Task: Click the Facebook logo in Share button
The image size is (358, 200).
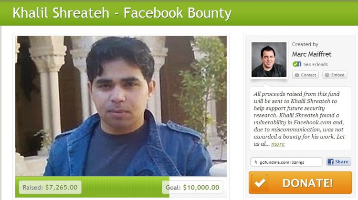Action: pos(330,162)
